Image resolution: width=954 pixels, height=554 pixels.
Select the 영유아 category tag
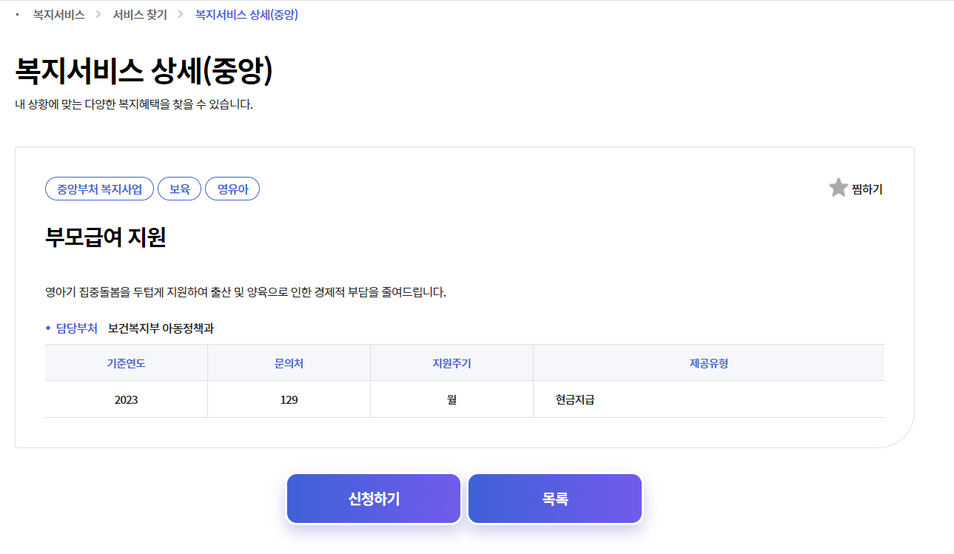pyautogui.click(x=232, y=189)
